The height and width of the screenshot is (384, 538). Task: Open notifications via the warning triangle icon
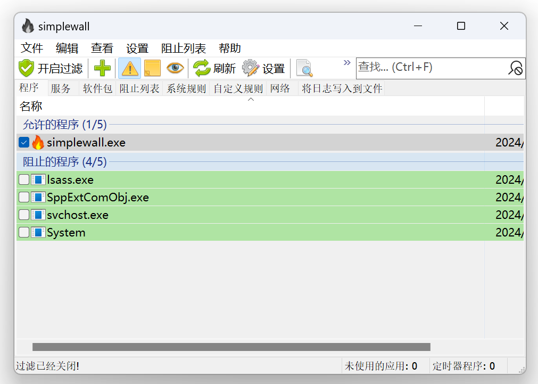click(x=129, y=68)
